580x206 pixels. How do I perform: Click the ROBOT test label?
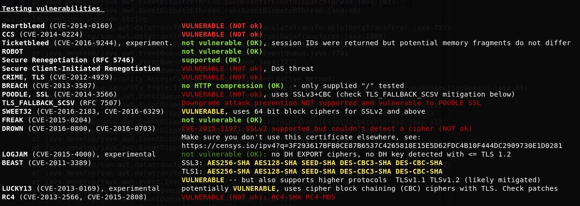(x=12, y=51)
